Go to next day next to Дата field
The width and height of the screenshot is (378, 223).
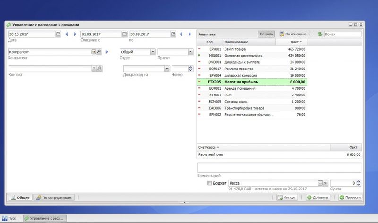pos(75,34)
